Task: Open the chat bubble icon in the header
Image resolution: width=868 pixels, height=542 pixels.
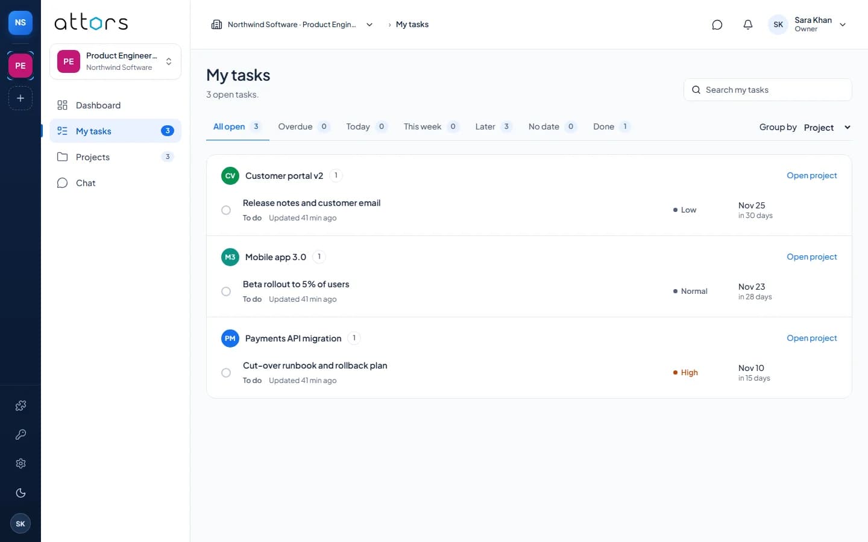Action: pos(717,25)
